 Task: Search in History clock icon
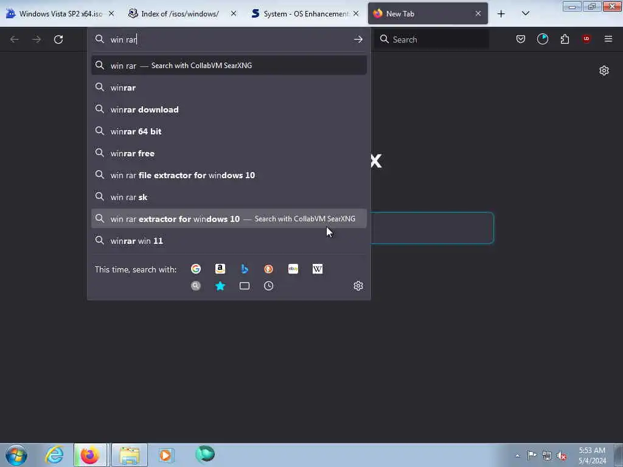pos(268,286)
